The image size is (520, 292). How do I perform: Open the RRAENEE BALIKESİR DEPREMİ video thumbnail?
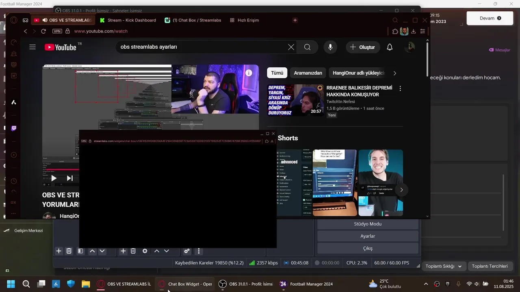pyautogui.click(x=295, y=100)
